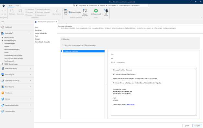Expand the Technische Verwaltung section chevron
The height and width of the screenshot is (128, 203).
(30, 81)
